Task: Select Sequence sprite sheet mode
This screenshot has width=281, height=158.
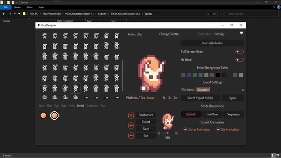Action: [233, 114]
